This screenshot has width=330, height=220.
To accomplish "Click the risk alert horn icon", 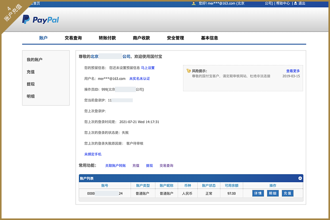I will point(189,71).
